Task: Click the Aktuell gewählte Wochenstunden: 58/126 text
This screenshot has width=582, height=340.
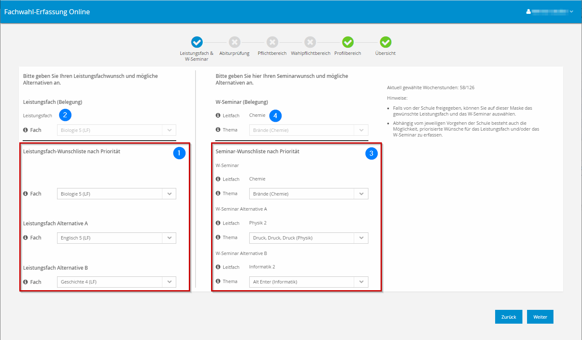Action: pyautogui.click(x=431, y=88)
